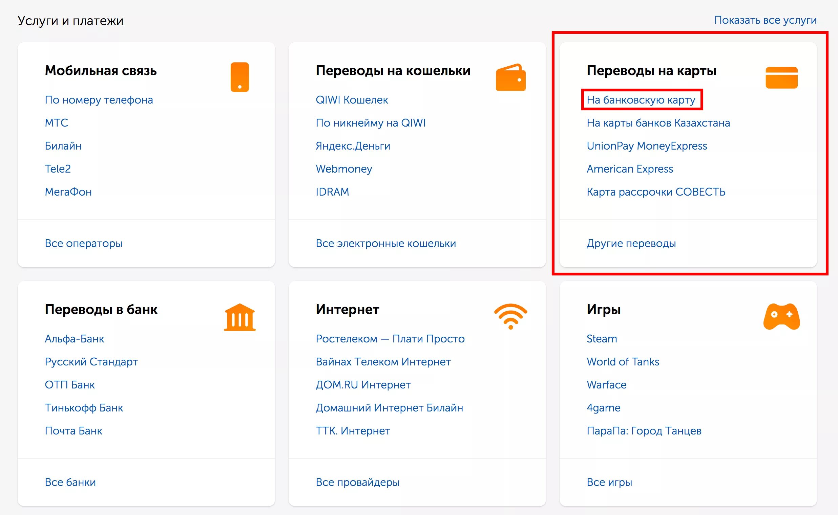Choose the 4game link
The height and width of the screenshot is (515, 838).
coord(604,408)
